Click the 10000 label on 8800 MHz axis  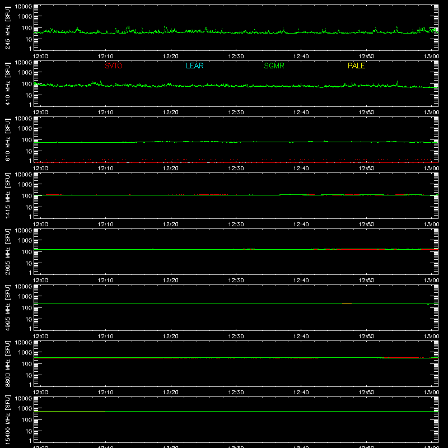24,343
